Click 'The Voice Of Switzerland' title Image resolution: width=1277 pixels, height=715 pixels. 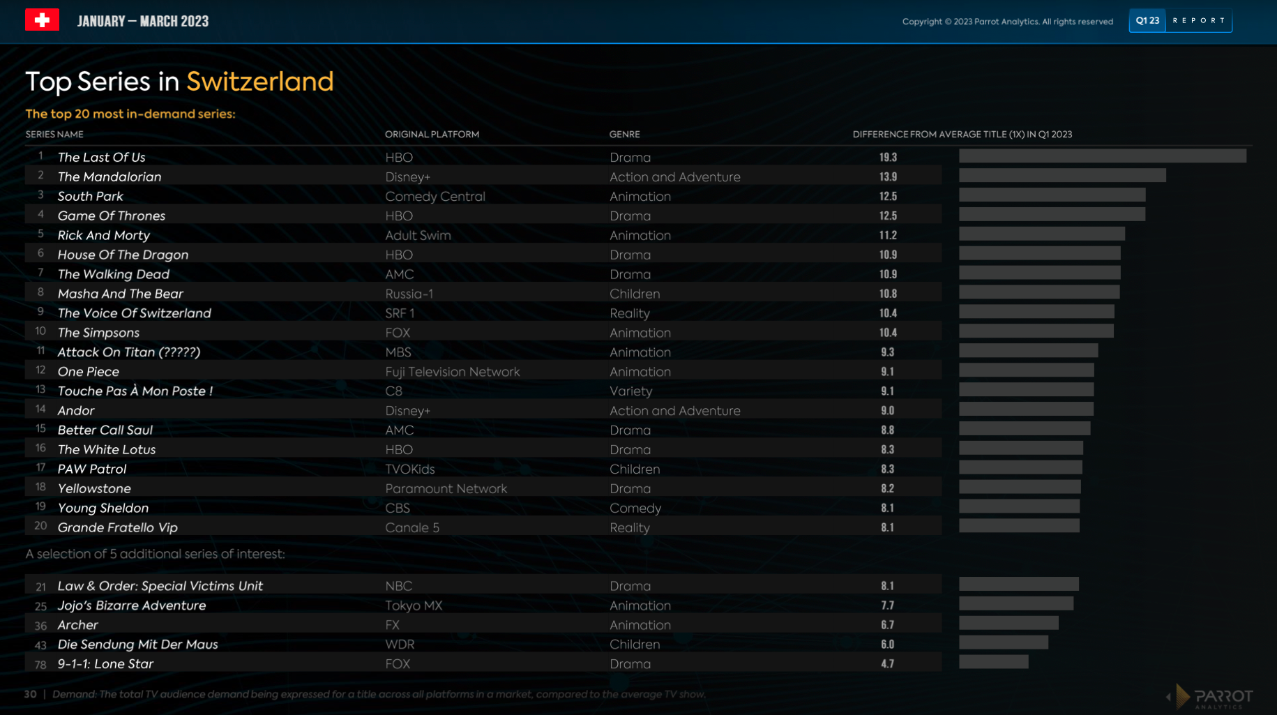(x=134, y=313)
